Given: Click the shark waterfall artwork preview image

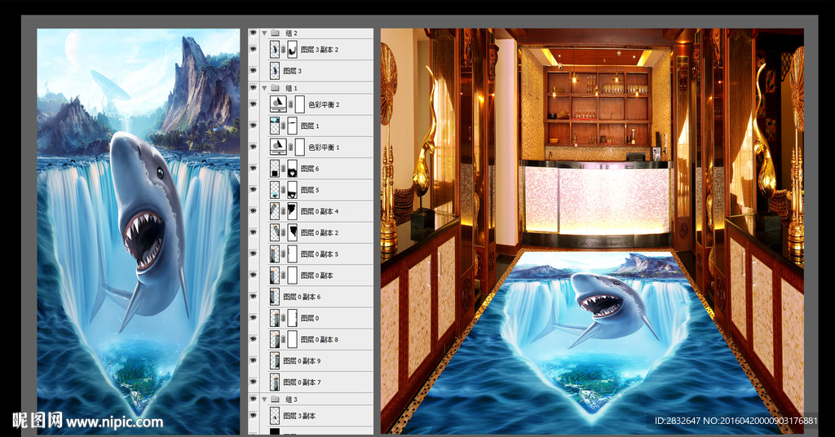Looking at the screenshot, I should point(139,232).
